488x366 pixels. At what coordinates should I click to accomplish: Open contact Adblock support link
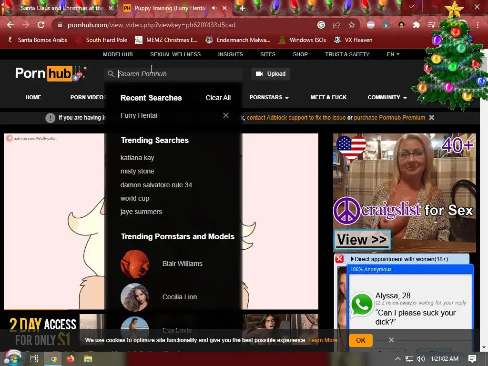tap(296, 118)
